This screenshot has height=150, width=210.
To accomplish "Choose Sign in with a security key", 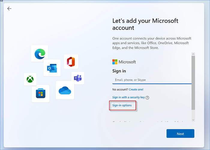I will [x=128, y=97].
